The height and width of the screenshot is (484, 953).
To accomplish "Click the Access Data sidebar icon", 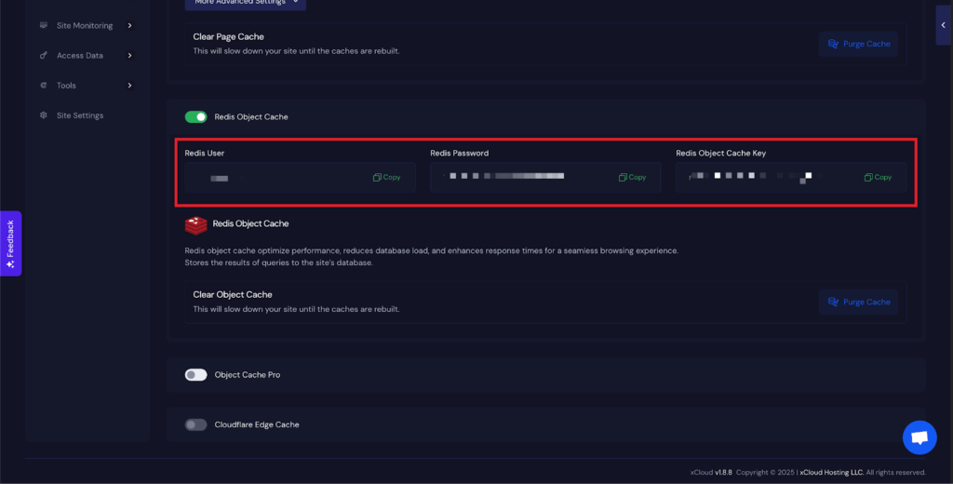I will click(x=44, y=56).
